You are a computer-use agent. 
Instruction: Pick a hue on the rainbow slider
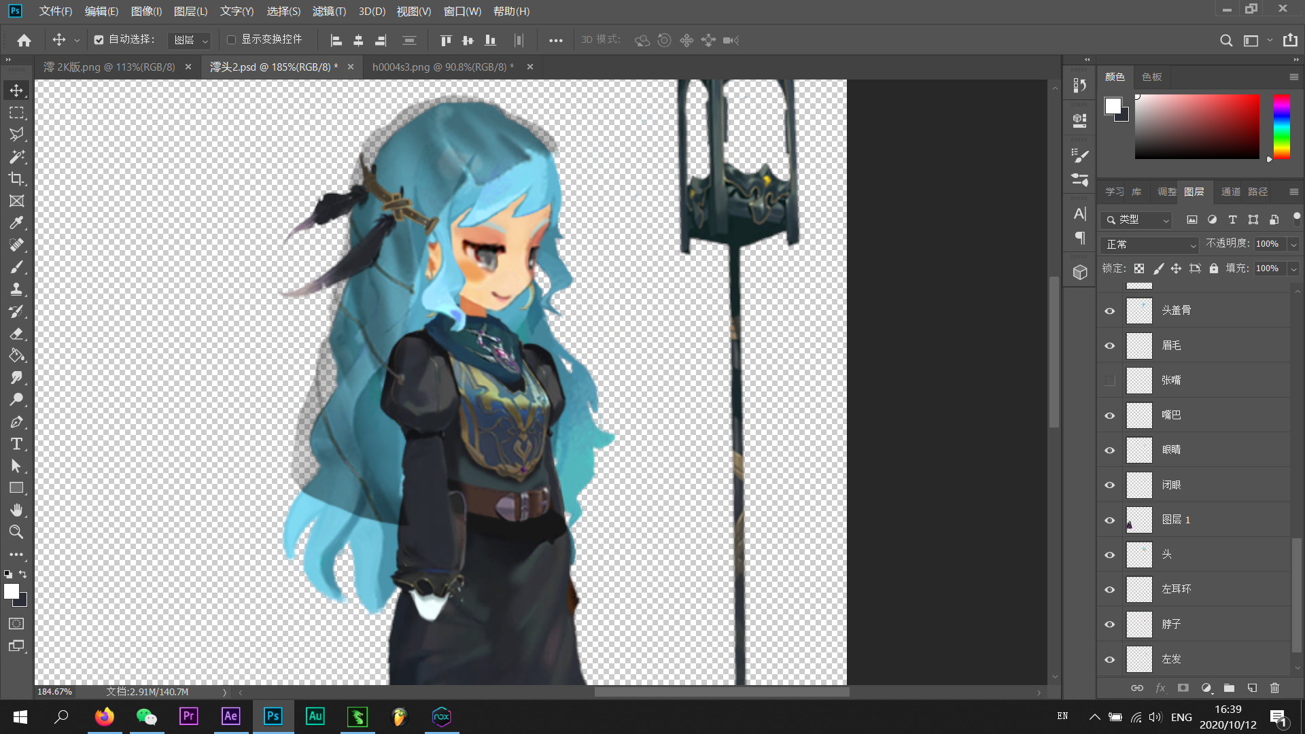(1281, 126)
